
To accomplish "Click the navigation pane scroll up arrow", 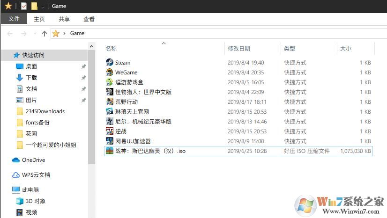I will point(91,46).
